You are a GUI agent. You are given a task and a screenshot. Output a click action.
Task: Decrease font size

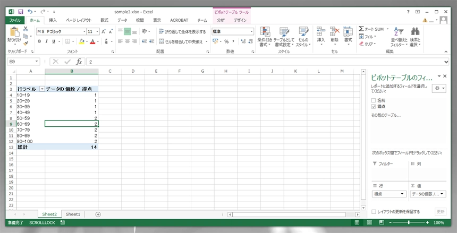point(111,31)
